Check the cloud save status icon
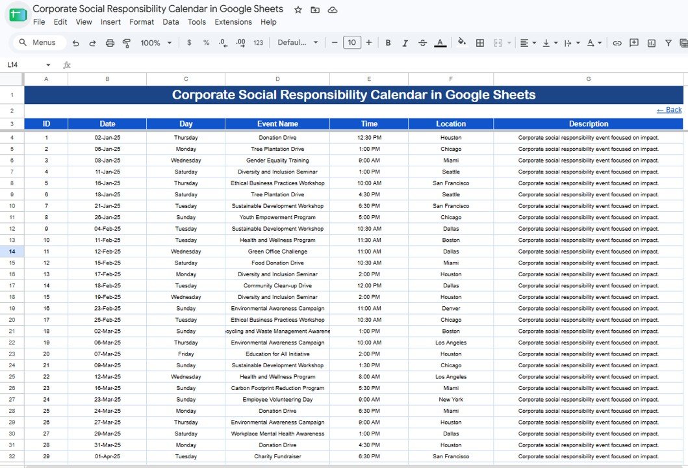This screenshot has width=688, height=468. click(x=333, y=10)
